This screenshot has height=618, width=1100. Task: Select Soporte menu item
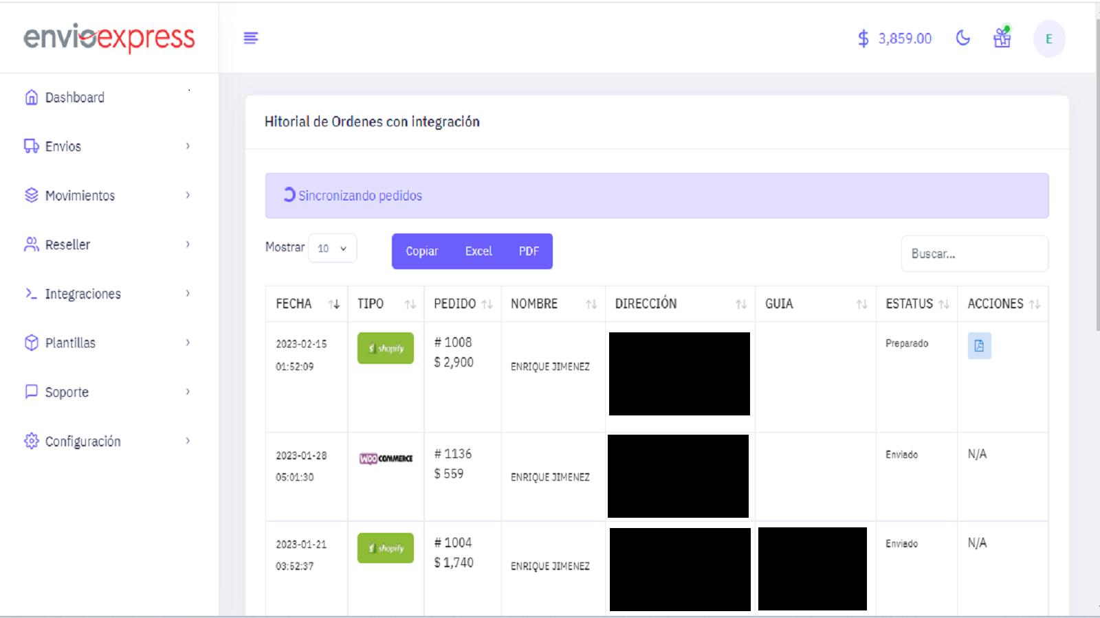(67, 392)
